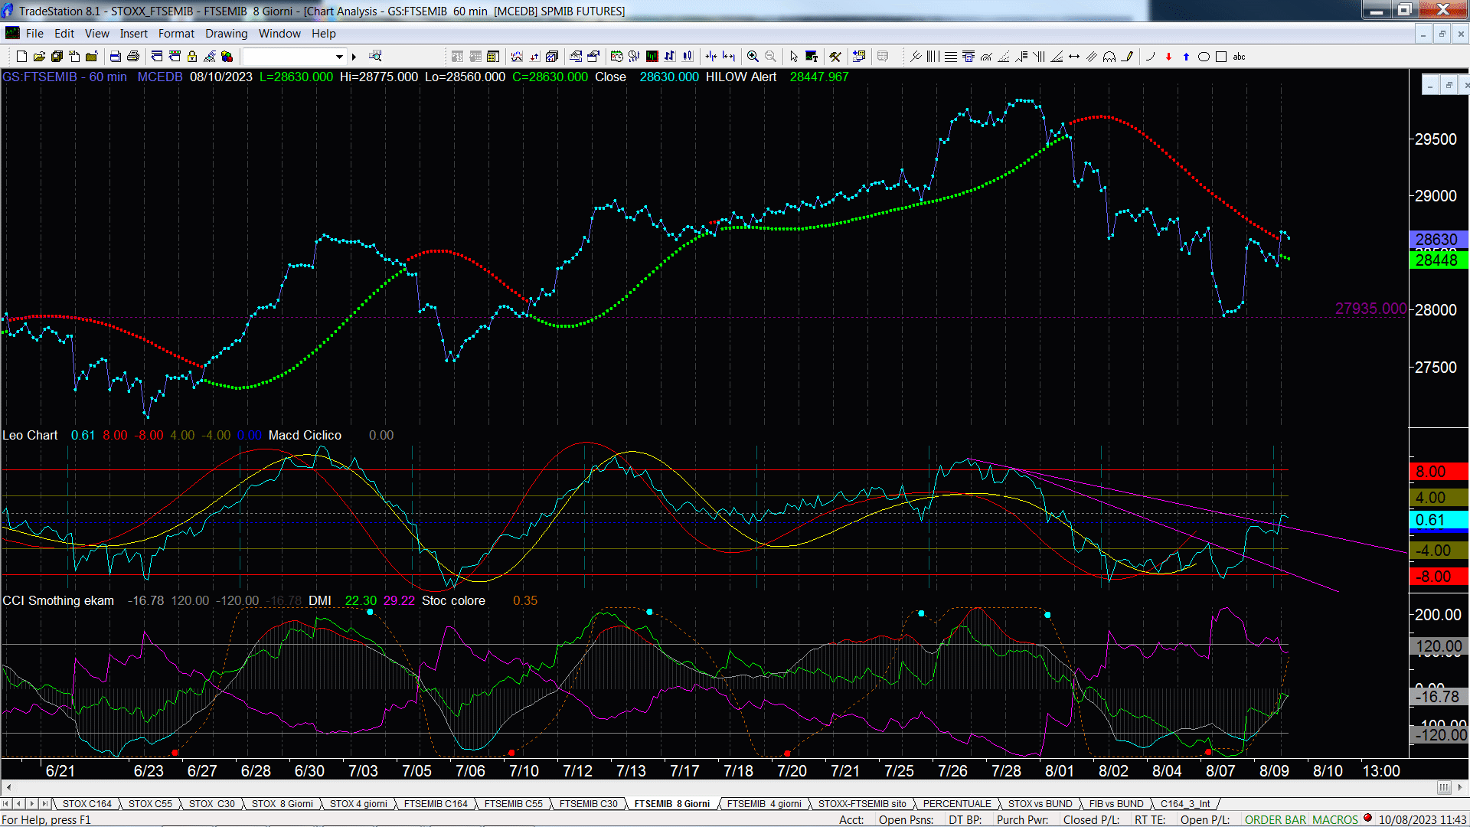Open the File menu
Viewport: 1470px width, 827px height.
coord(34,33)
